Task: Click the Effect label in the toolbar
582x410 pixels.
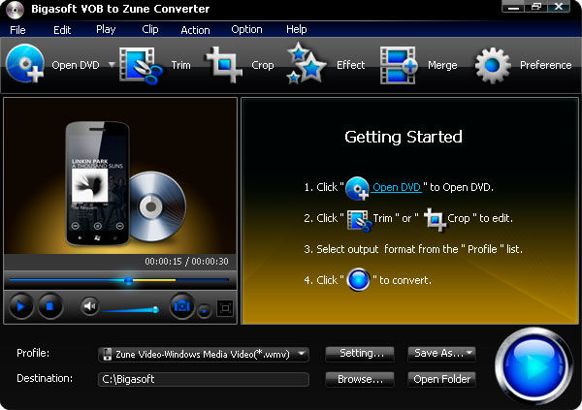Action: pos(351,65)
